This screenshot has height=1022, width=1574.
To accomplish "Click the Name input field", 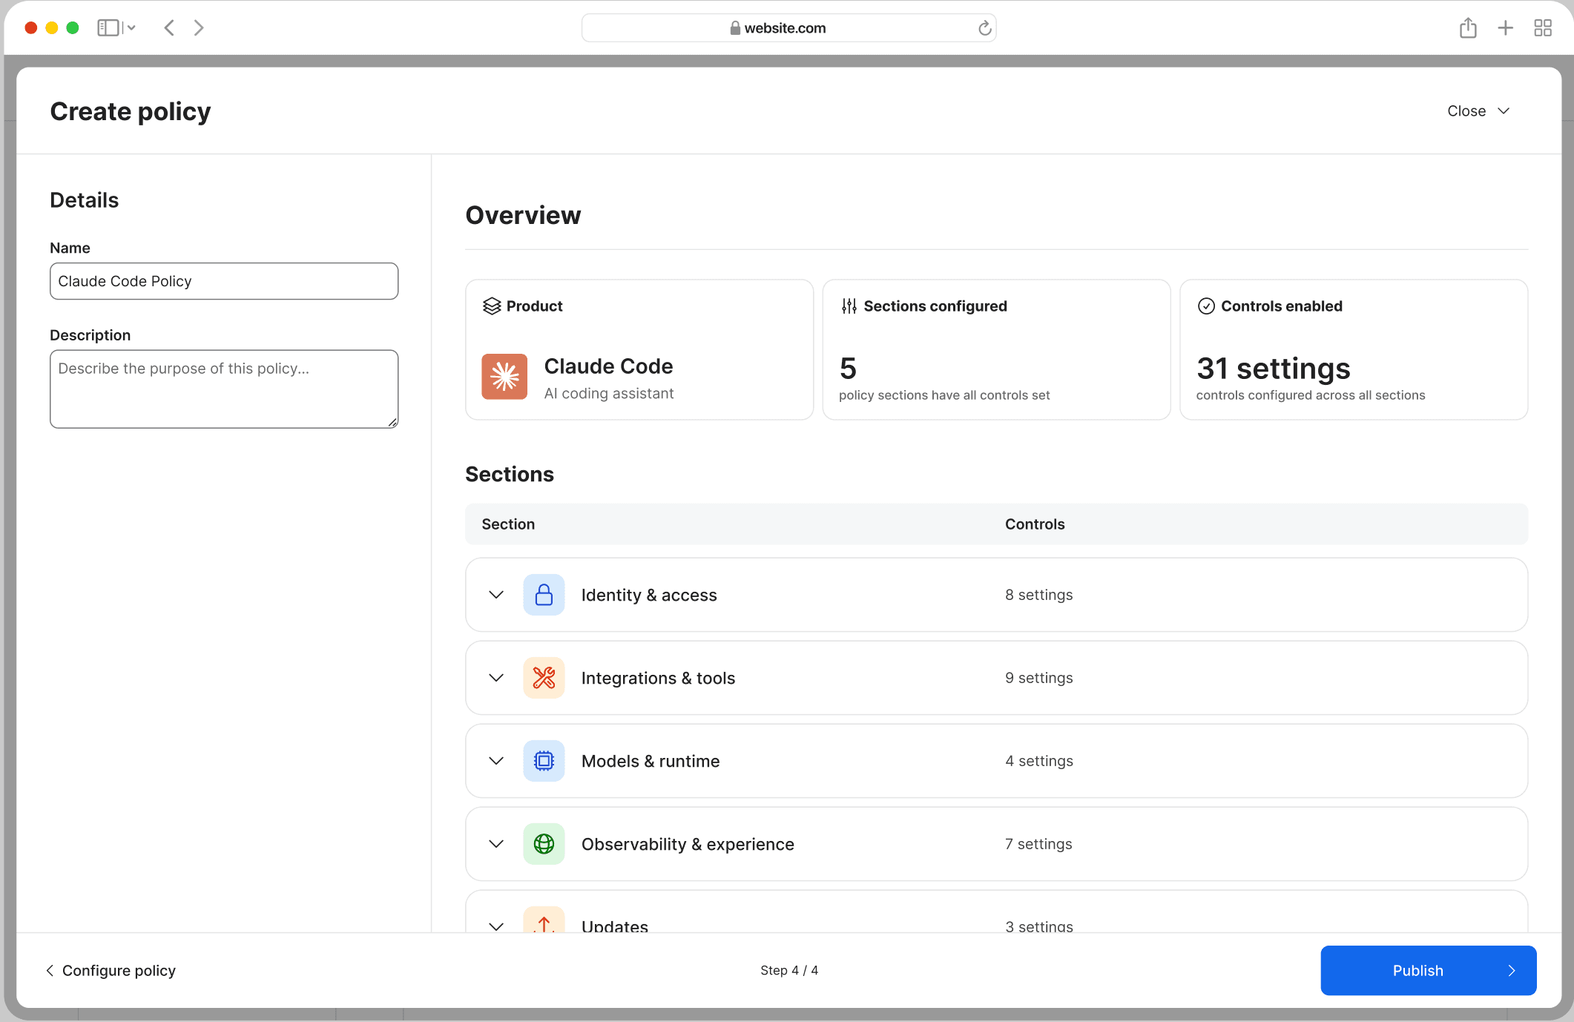I will [224, 281].
